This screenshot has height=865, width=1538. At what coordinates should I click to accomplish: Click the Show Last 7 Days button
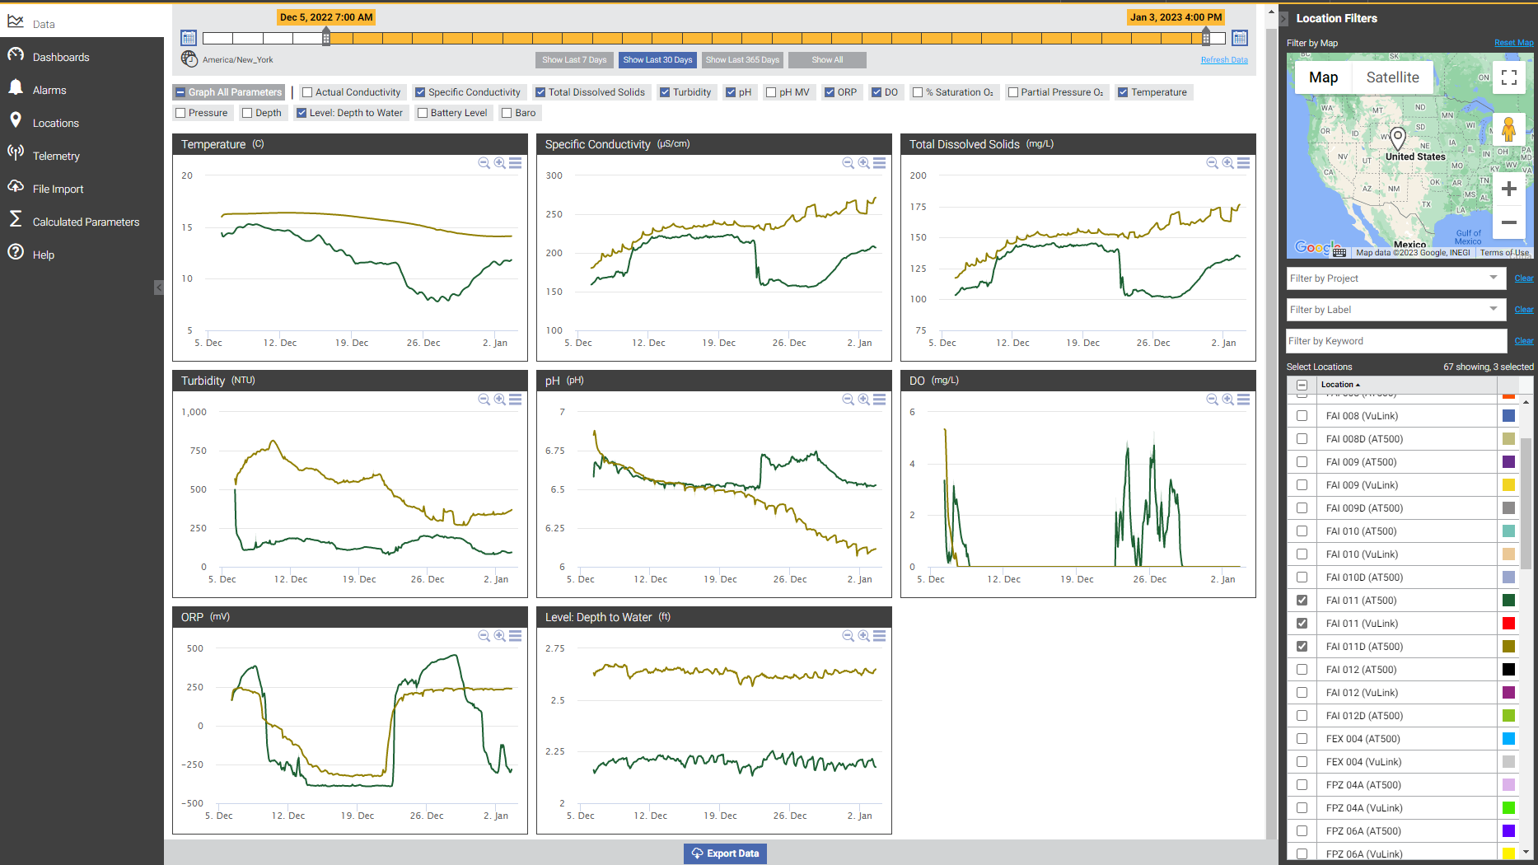(574, 60)
